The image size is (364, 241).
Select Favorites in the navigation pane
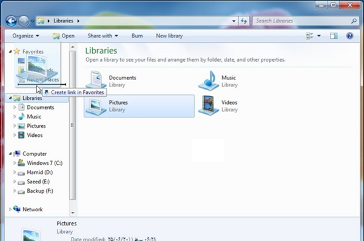(33, 51)
